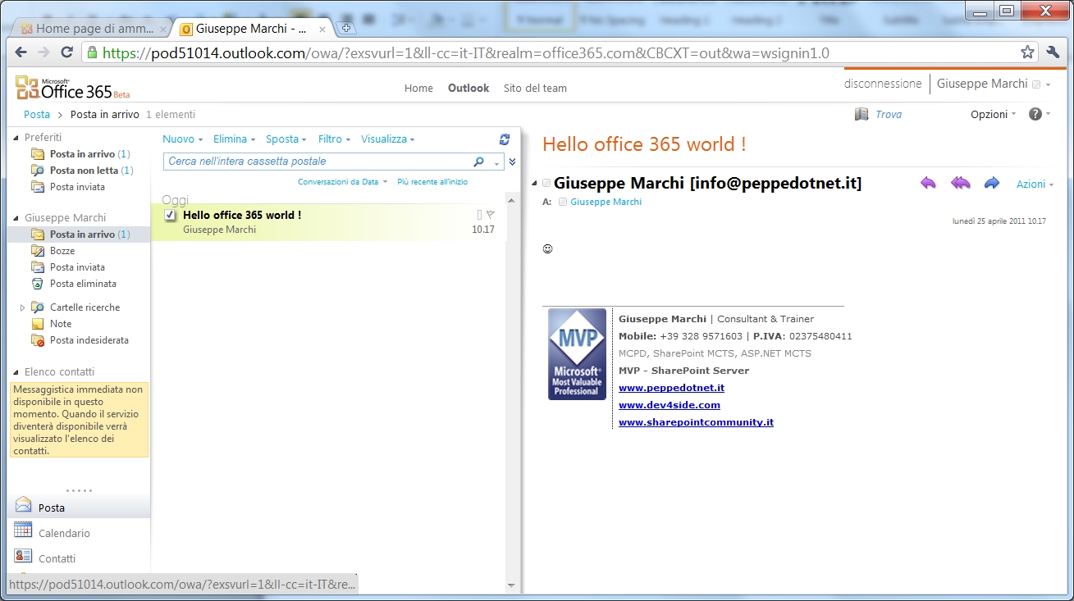Open the Sposta dropdown
This screenshot has width=1074, height=601.
[x=286, y=139]
